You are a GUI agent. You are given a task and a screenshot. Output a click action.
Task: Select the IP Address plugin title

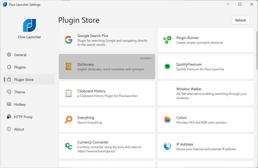[x=185, y=144]
